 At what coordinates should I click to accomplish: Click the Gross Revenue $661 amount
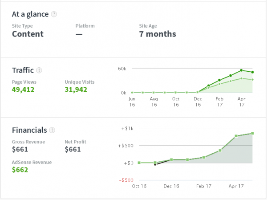tap(20, 149)
